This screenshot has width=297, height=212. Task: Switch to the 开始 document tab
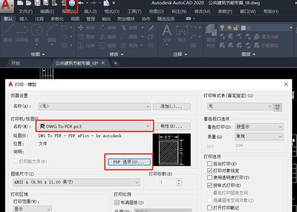[15, 63]
